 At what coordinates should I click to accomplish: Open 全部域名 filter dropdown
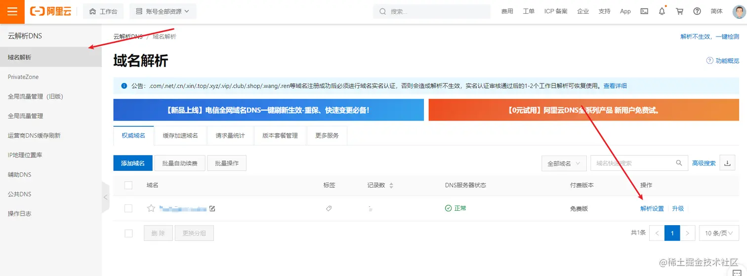point(564,163)
